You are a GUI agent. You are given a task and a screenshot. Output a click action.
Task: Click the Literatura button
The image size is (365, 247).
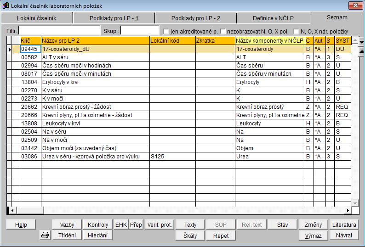pos(344,225)
